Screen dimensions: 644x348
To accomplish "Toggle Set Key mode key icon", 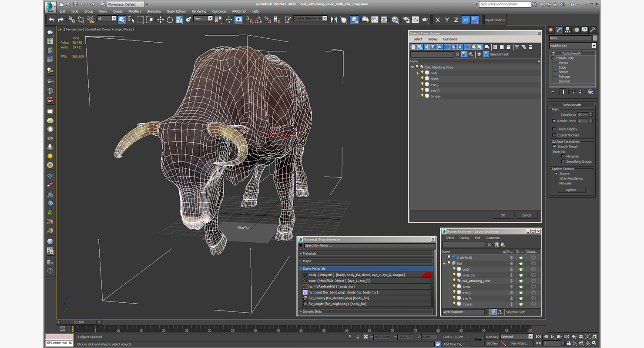I will point(478,340).
